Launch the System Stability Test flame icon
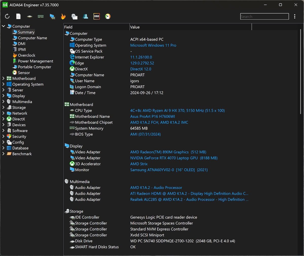304x256 pixels. (x=63, y=17)
